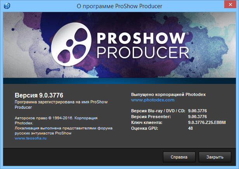239x169 pixels.
Task: Click the text Выпущено корпорацией Photodex
Action: pyautogui.click(x=168, y=94)
